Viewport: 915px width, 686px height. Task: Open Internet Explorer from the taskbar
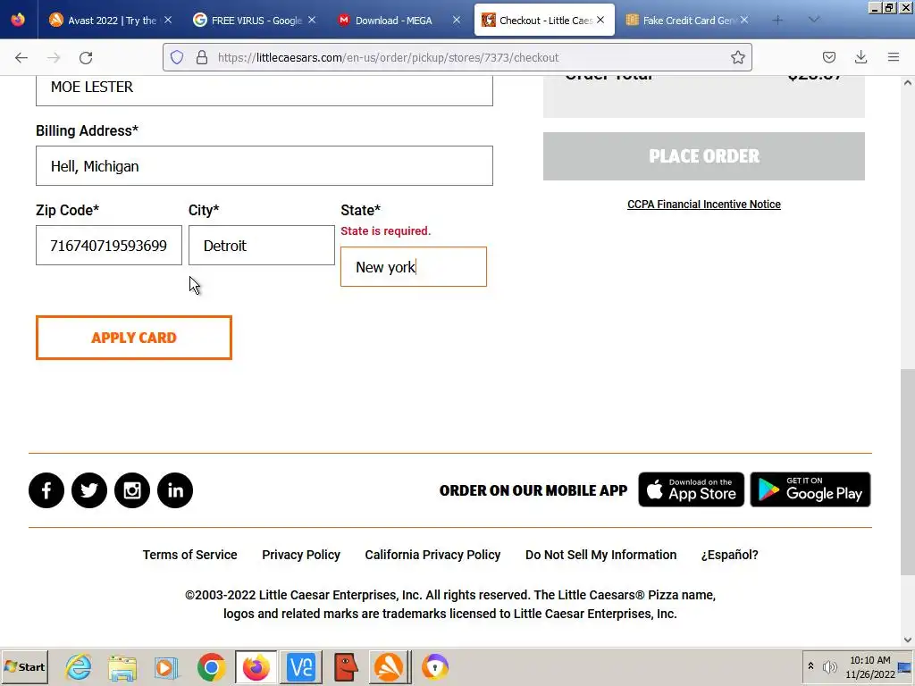(79, 666)
